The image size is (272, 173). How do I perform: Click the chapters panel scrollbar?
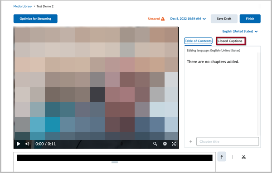click(258, 94)
